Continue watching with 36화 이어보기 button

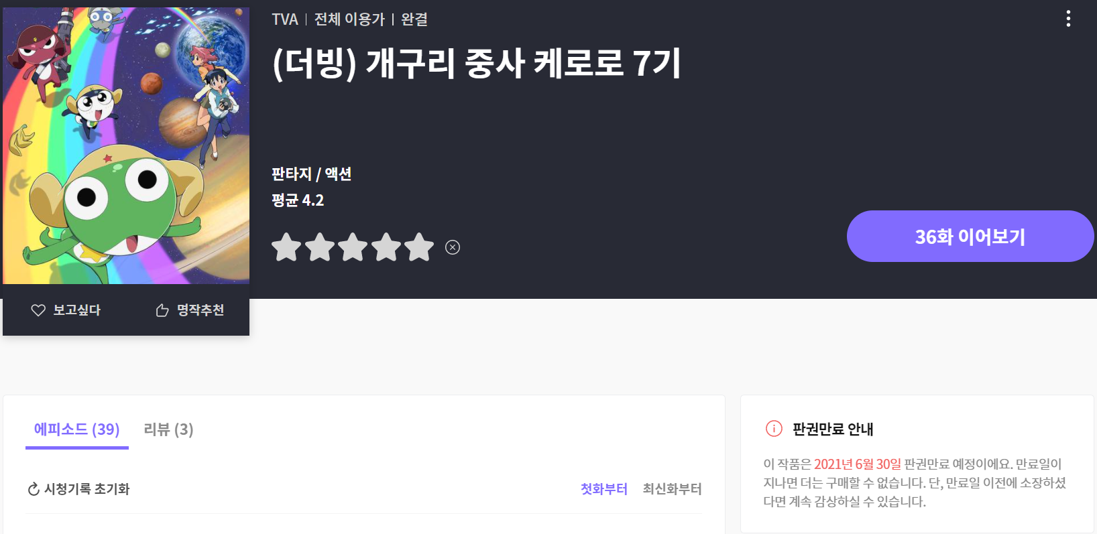coord(970,237)
